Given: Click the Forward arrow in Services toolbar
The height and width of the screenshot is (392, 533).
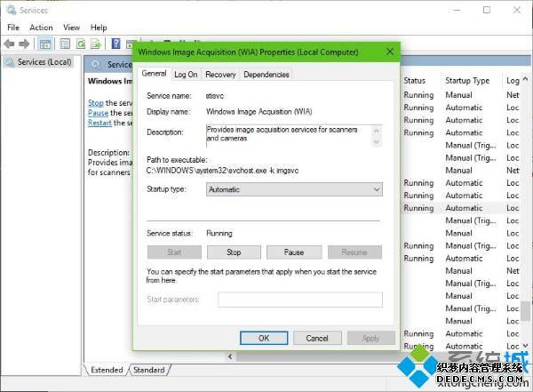Looking at the screenshot, I should click(x=24, y=44).
